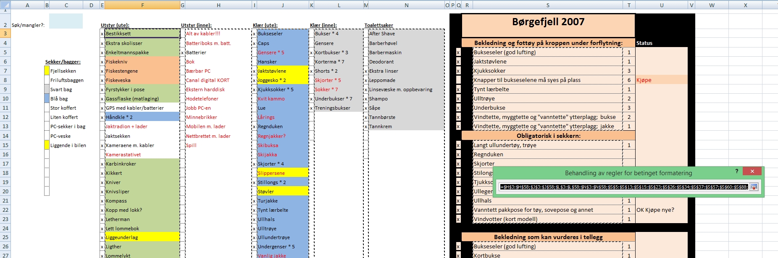
Task: Select column W header
Action: coord(712,5)
